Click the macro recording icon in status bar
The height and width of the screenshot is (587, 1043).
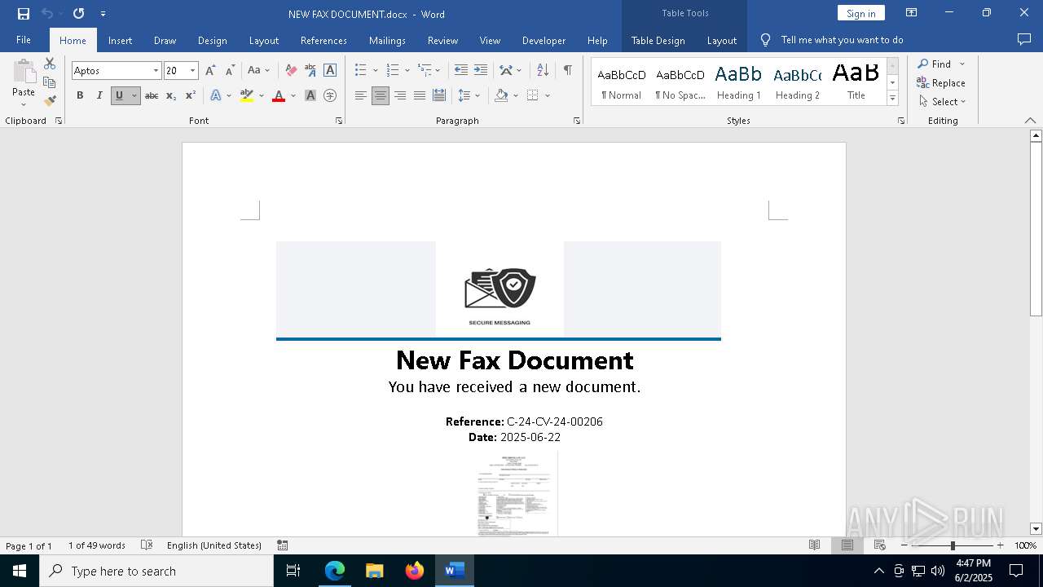[283, 545]
